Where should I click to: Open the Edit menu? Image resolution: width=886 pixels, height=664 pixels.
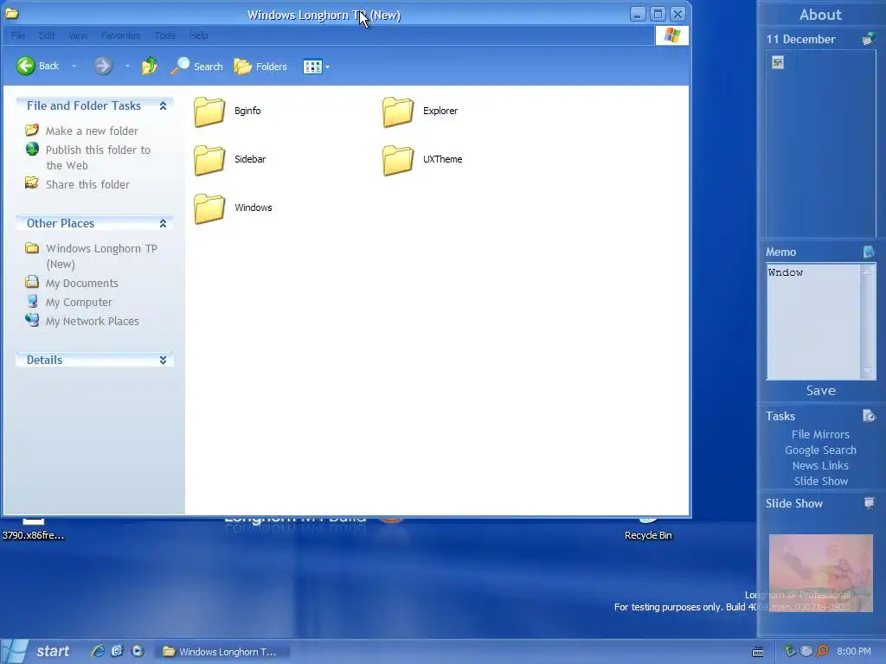pyautogui.click(x=47, y=35)
